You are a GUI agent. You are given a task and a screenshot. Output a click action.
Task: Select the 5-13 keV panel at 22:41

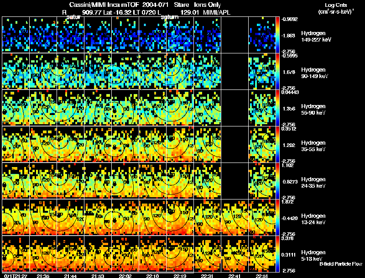tap(235, 254)
